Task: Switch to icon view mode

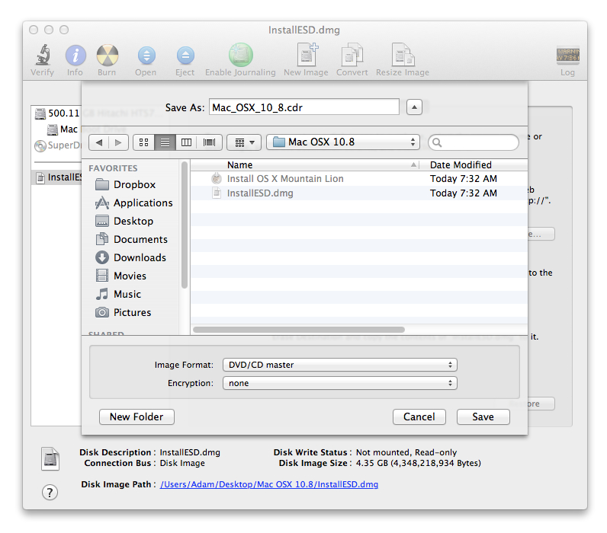Action: click(x=143, y=142)
